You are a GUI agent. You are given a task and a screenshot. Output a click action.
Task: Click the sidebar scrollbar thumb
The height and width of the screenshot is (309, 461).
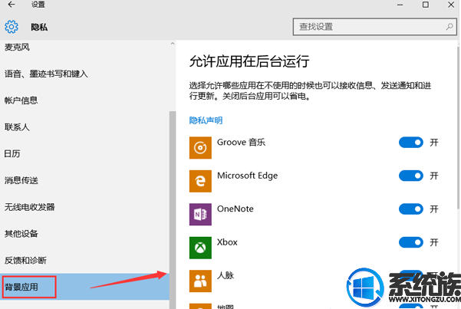click(173, 210)
